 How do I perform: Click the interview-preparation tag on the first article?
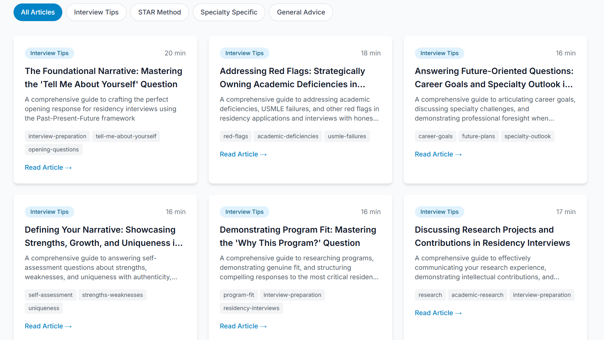(57, 136)
